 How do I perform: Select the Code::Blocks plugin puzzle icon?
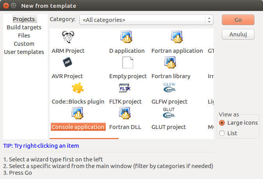[x=78, y=88]
